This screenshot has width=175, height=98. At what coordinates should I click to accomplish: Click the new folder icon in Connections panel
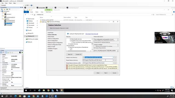coord(4,9)
